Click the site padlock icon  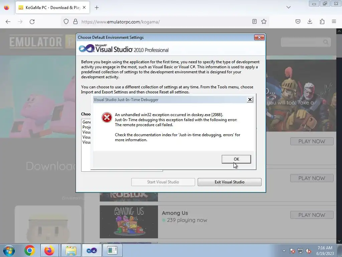75,22
